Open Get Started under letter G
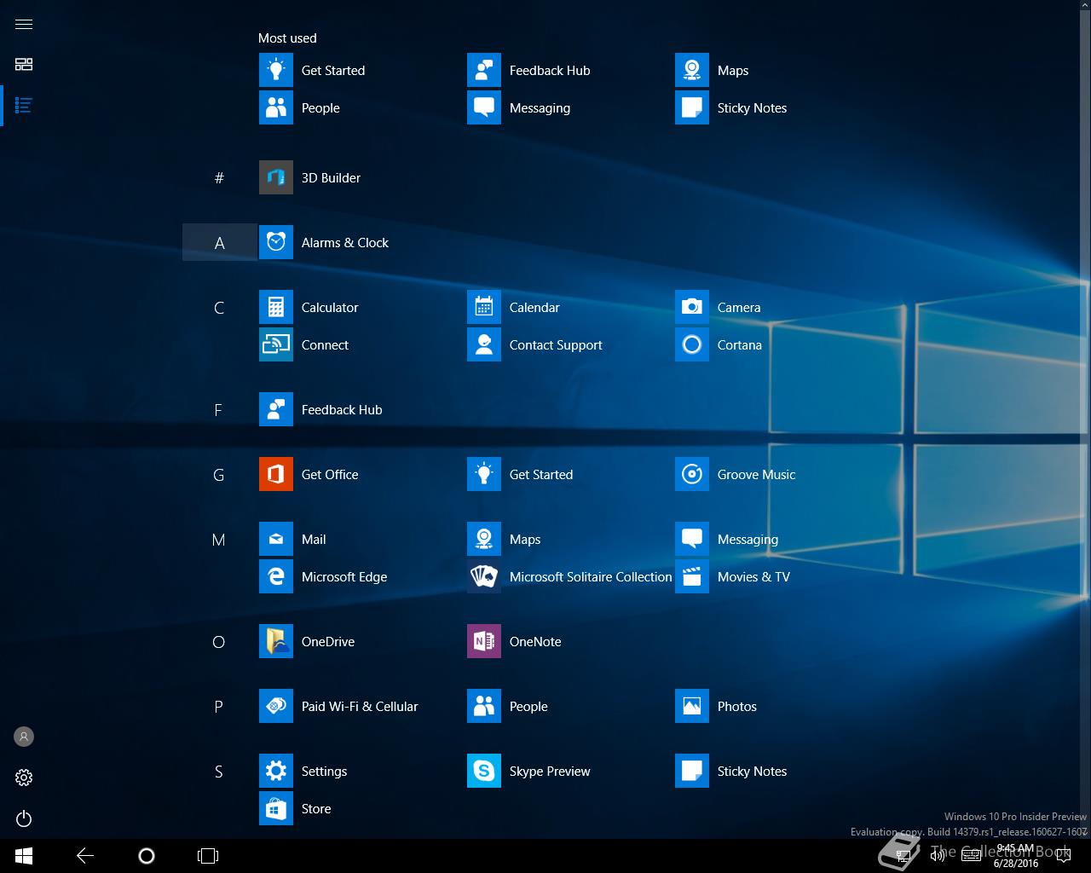Viewport: 1091px width, 873px height. (x=483, y=474)
